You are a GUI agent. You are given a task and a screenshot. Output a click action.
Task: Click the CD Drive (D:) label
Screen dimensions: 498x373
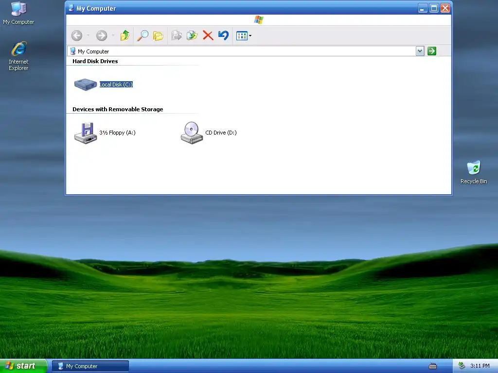tap(221, 133)
